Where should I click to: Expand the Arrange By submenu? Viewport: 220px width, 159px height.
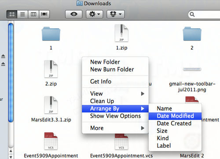pyautogui.click(x=115, y=108)
